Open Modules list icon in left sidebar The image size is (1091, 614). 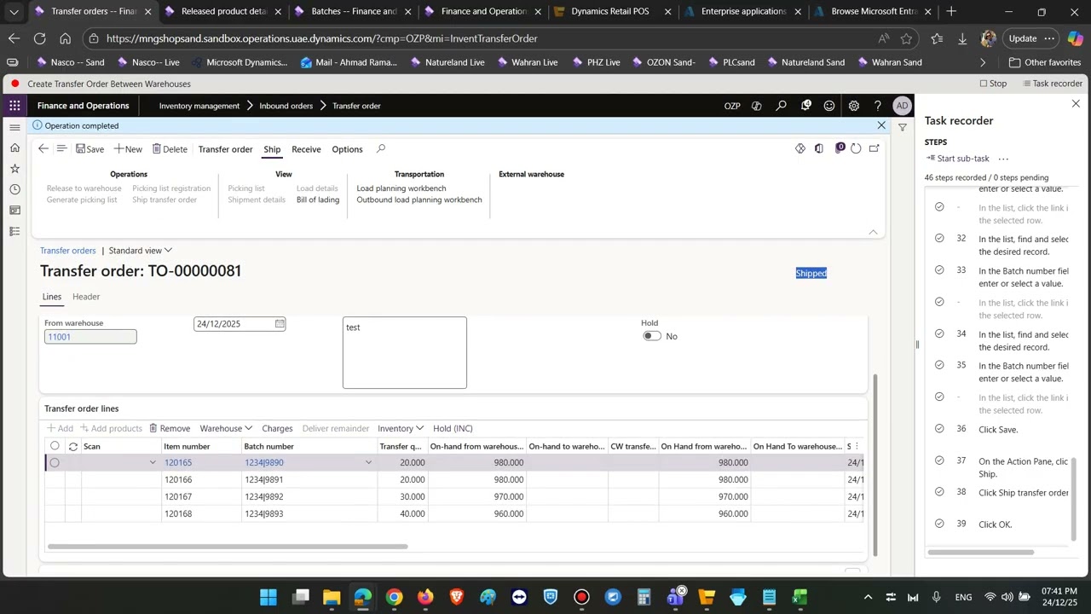(14, 231)
